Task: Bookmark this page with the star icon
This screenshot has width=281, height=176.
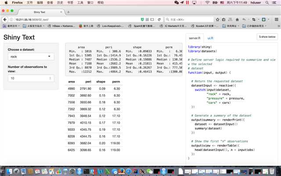Action: [218, 19]
